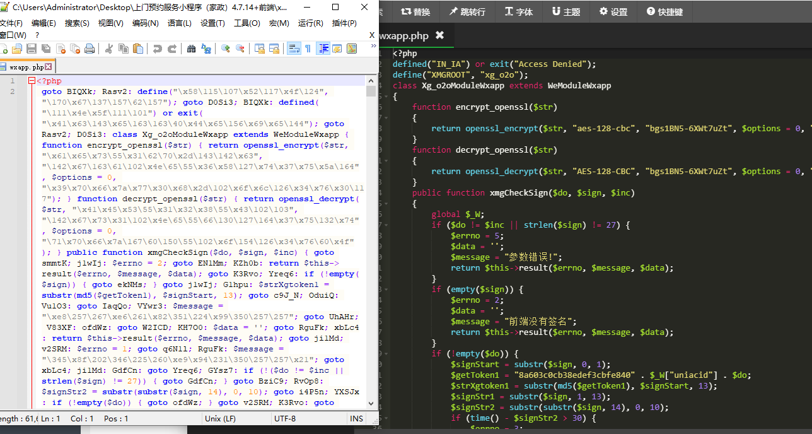Click 'Col : 1' in the status bar
This screenshot has height=434, width=812.
point(82,418)
